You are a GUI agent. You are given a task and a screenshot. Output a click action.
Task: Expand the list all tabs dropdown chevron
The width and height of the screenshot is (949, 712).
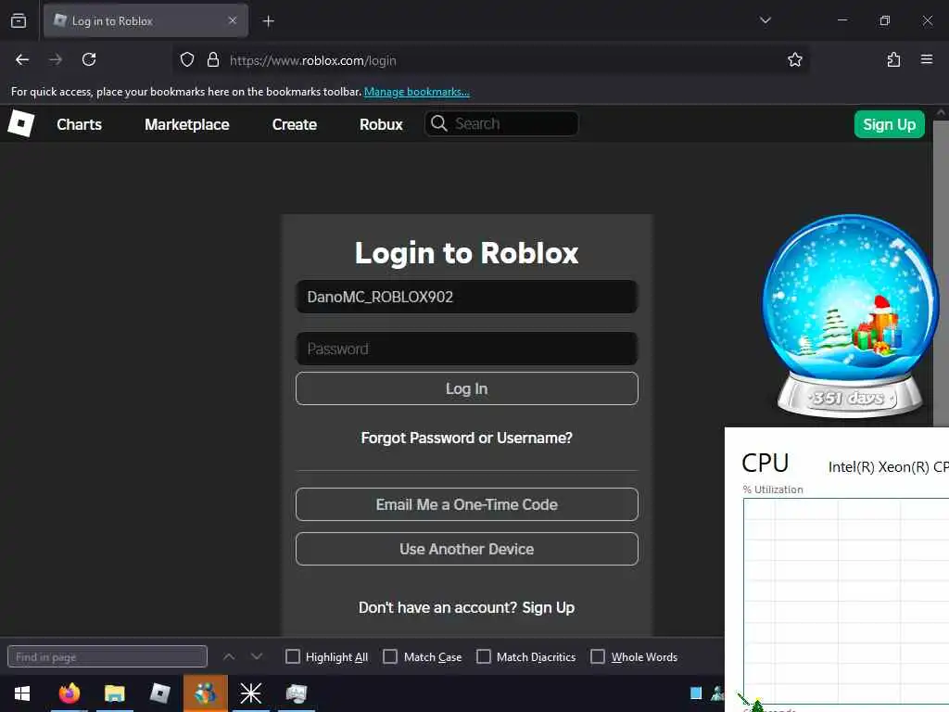coord(765,20)
